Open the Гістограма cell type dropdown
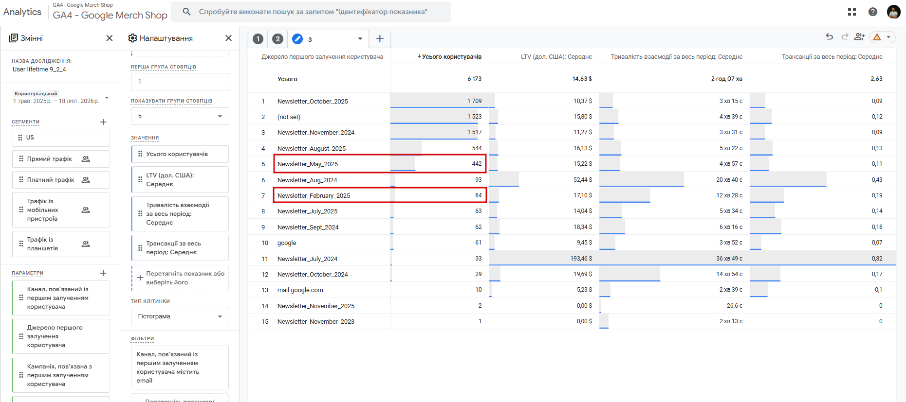Screen dimensions: 906x402 click(x=180, y=316)
